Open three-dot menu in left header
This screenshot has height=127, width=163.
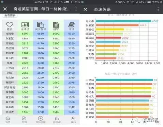(x=76, y=9)
